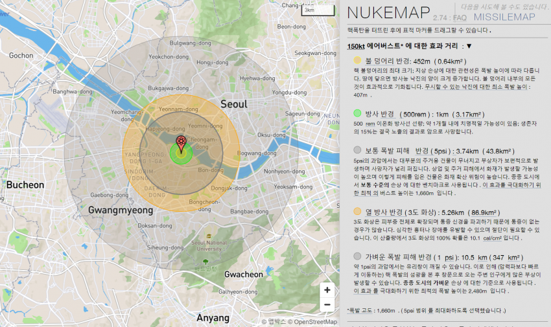Click the 보통 폭발 피해 heading
Image resolution: width=551 pixels, height=327 pixels.
pyautogui.click(x=387, y=151)
